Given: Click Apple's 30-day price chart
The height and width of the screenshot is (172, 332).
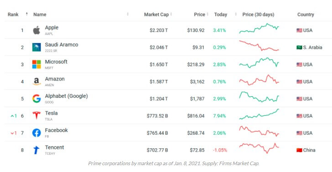Looking at the screenshot, I should coord(259,29).
